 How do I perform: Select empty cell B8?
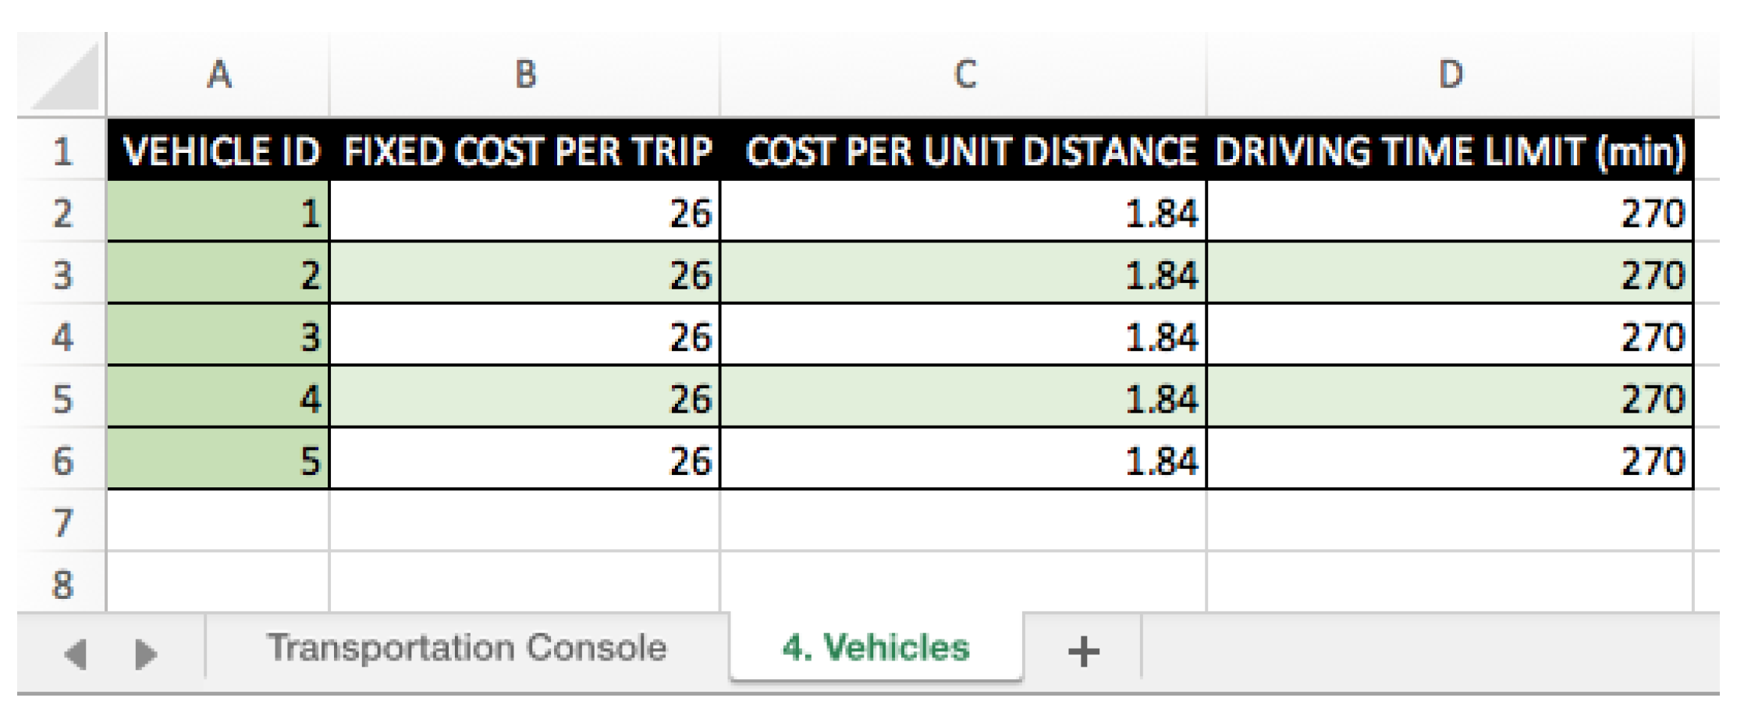525,583
